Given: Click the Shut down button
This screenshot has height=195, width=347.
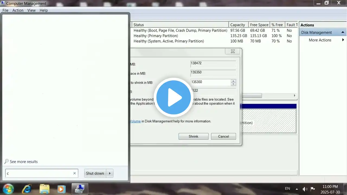Looking at the screenshot, I should [95, 173].
